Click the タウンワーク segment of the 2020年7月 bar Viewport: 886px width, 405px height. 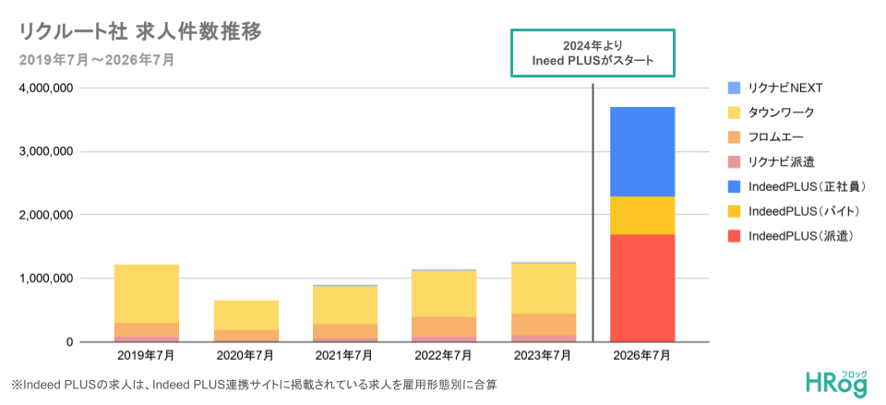pyautogui.click(x=245, y=316)
